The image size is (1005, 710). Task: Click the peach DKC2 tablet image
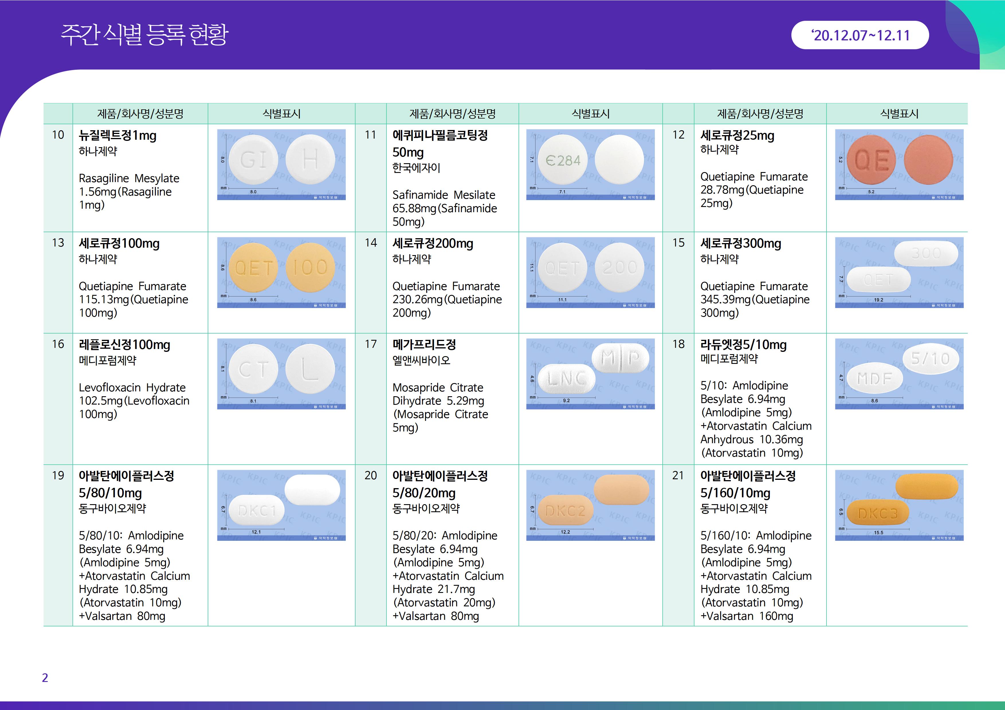(590, 505)
